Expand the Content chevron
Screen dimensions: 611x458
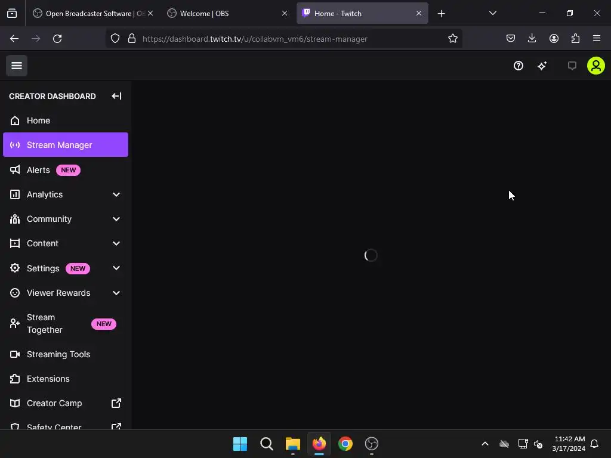click(116, 243)
